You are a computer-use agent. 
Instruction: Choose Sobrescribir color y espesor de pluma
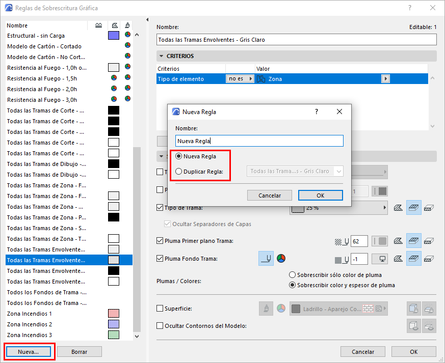point(292,285)
